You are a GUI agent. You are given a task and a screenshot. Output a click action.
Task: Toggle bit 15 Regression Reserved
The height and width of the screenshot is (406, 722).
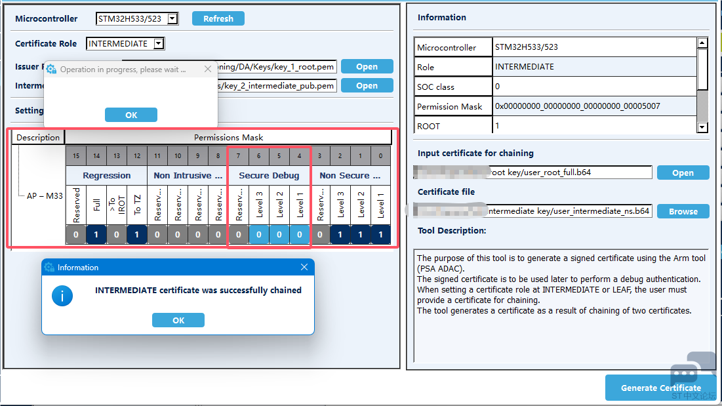pyautogui.click(x=76, y=234)
